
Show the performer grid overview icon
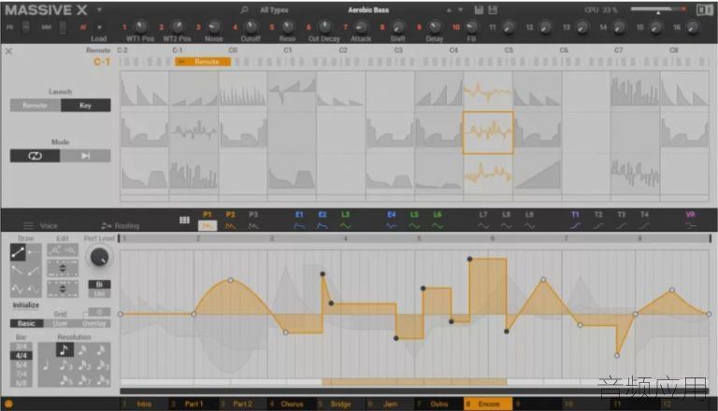[x=184, y=220]
